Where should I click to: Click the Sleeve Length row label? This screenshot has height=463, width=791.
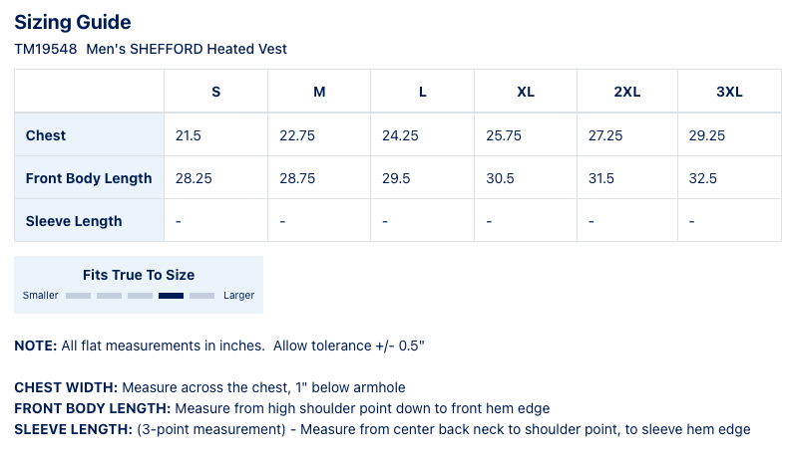point(74,221)
